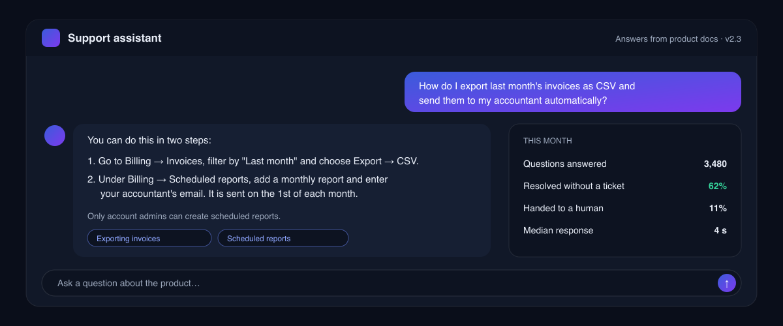
Task: Click the Only account admins note
Action: [184, 216]
